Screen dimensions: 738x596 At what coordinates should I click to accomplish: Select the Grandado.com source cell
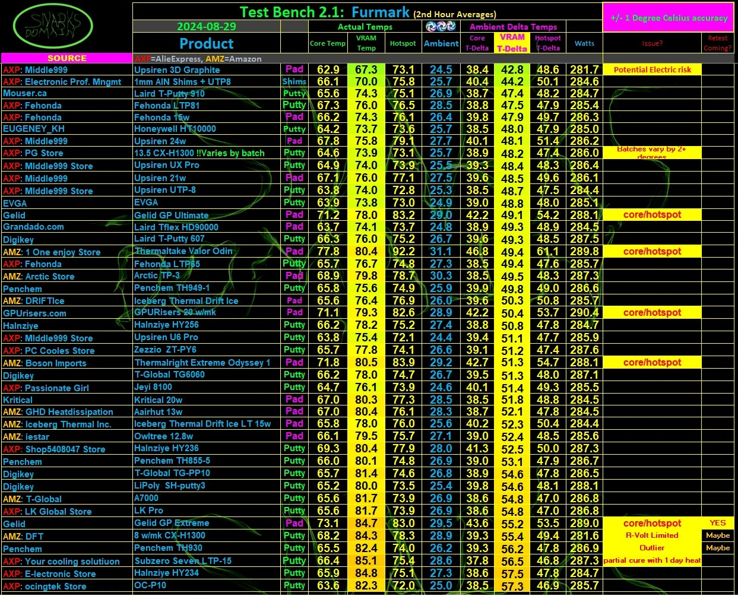pyautogui.click(x=66, y=227)
